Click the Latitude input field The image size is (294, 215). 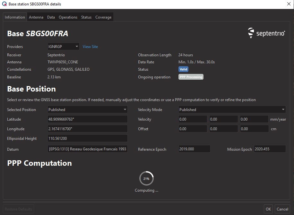pyautogui.click(x=87, y=119)
